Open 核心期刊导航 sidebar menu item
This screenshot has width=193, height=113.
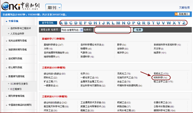coord(15,67)
